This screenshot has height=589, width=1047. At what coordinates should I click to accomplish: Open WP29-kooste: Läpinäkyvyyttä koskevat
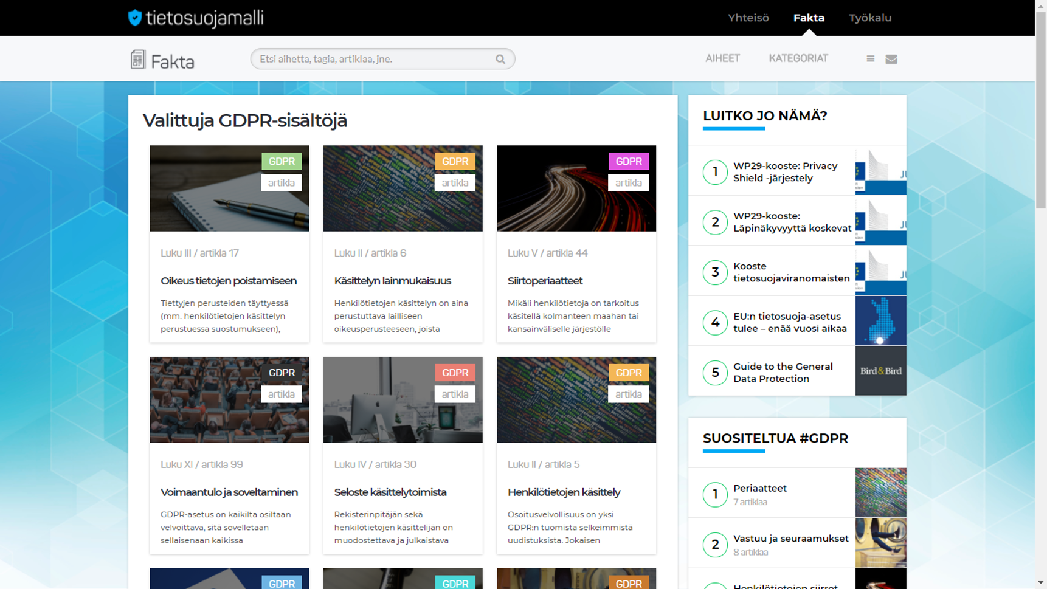pos(792,222)
